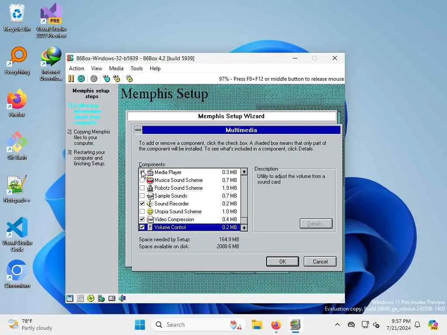
Task: Open the notifications bell icon
Action: pos(417,325)
